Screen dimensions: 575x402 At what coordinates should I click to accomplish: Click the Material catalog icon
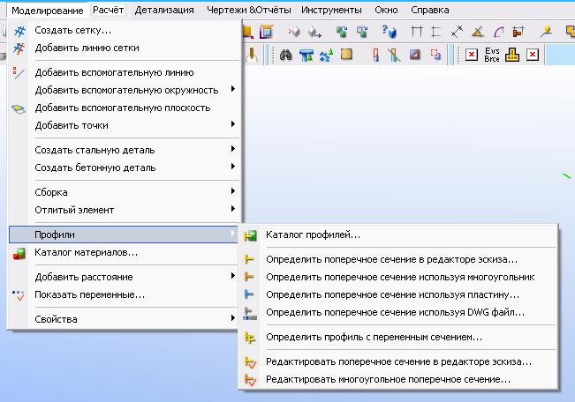[19, 253]
